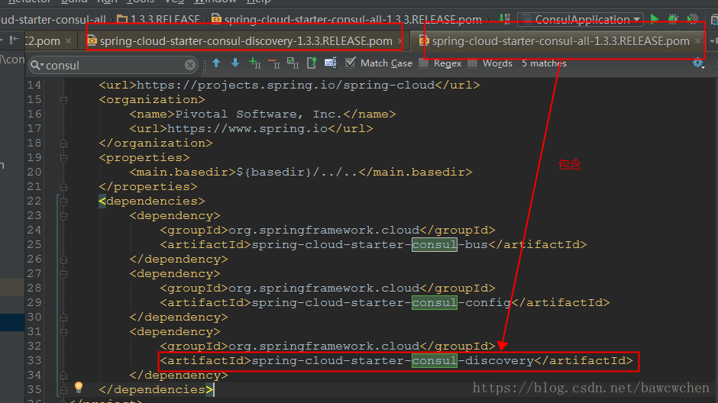This screenshot has height=403, width=718.
Task: Click fold end marker at line 18
Action: point(63,143)
